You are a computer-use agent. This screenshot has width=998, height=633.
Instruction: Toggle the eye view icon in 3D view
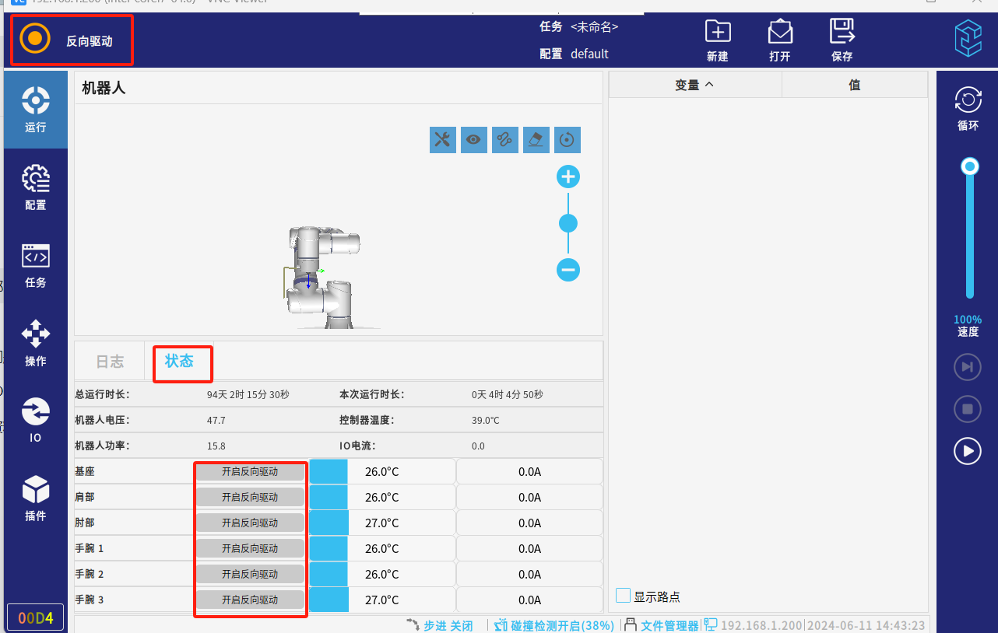tap(473, 140)
